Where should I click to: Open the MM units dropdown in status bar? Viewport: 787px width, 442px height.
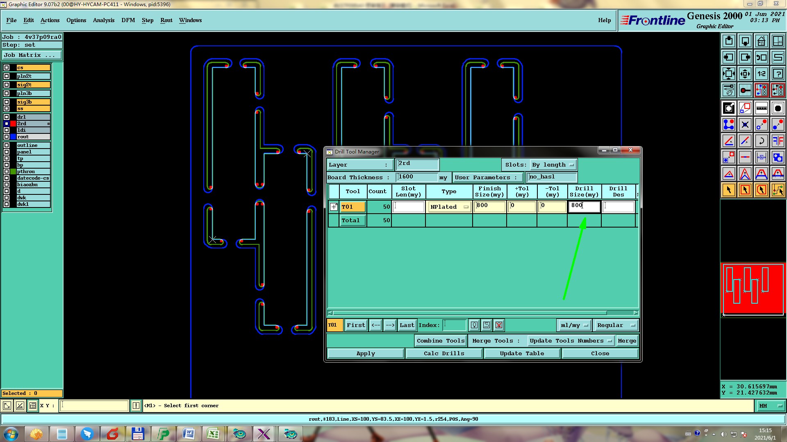point(770,406)
